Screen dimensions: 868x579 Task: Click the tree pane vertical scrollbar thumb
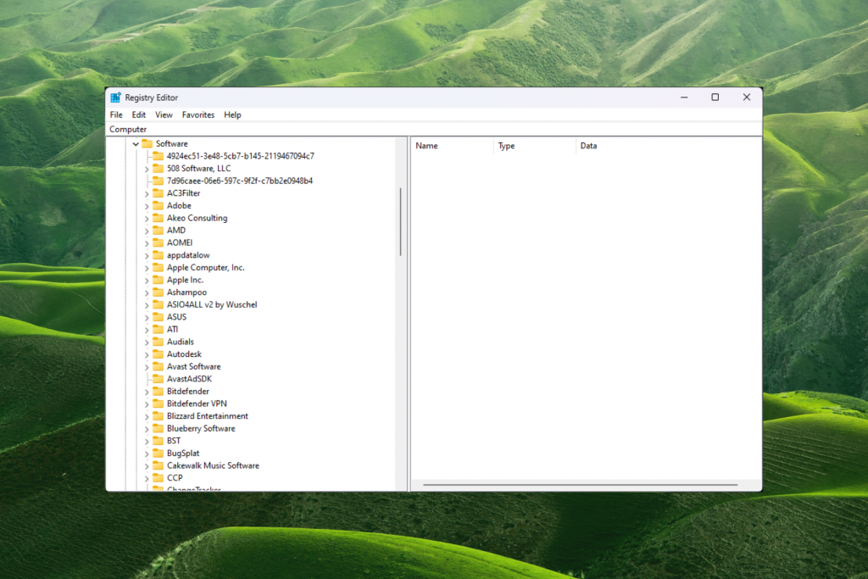(400, 222)
